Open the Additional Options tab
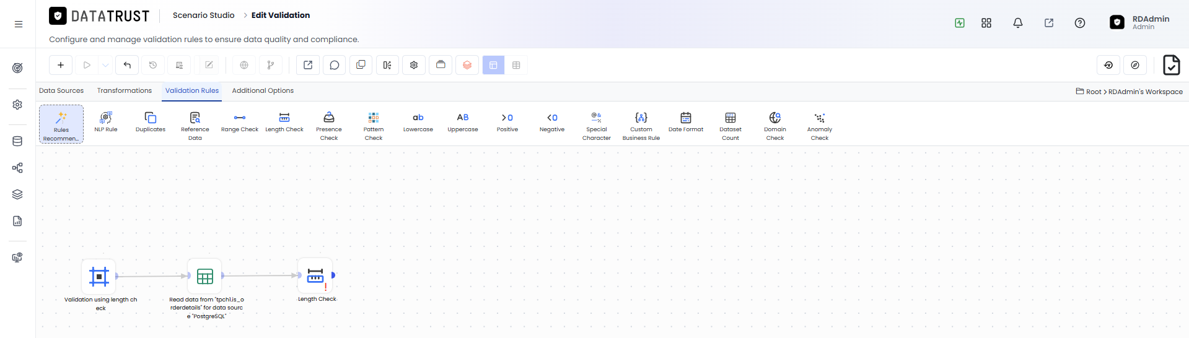Viewport: 1189px width, 338px height. [x=263, y=90]
